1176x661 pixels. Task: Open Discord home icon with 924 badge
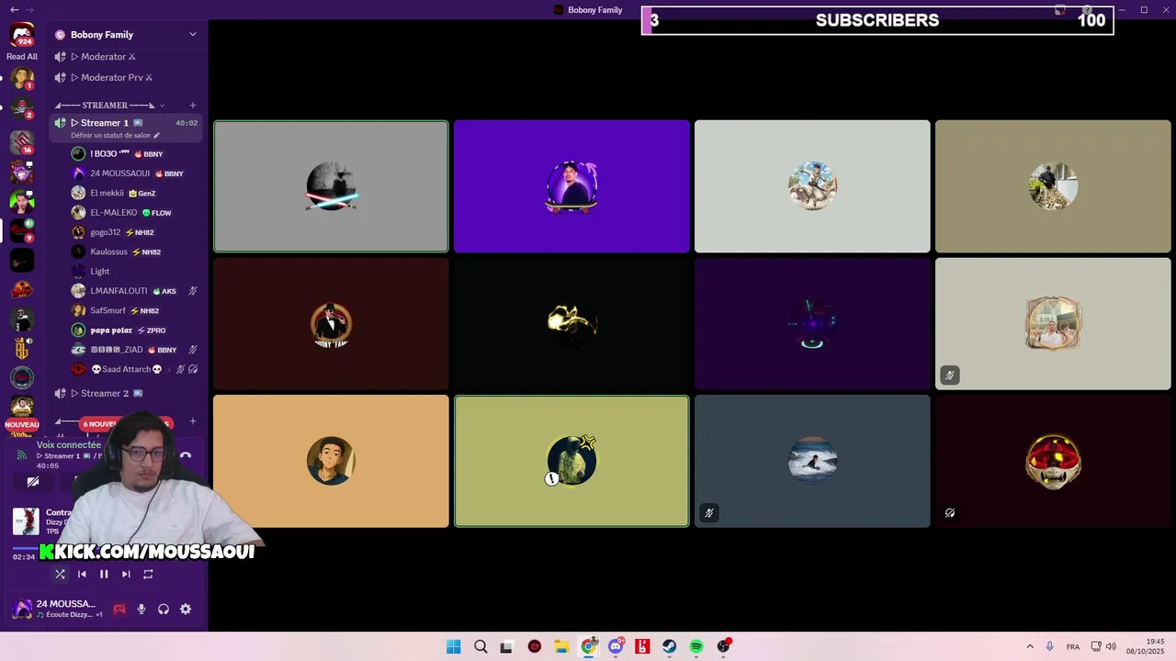coord(22,35)
